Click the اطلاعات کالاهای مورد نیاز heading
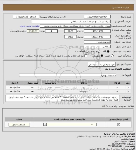Screen dimensions: 136x150 118,69
